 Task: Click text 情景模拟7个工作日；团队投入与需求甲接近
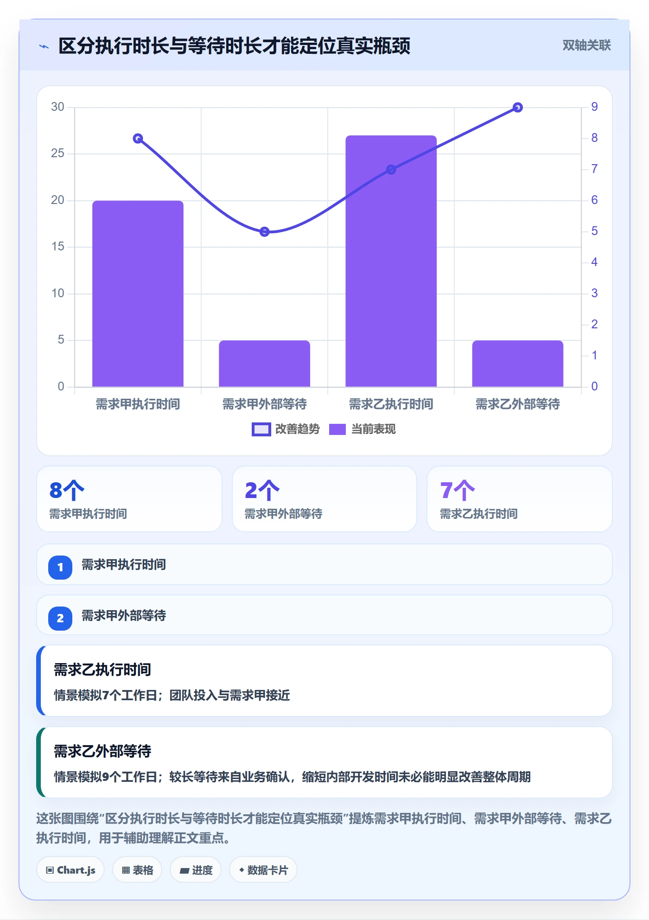point(172,695)
